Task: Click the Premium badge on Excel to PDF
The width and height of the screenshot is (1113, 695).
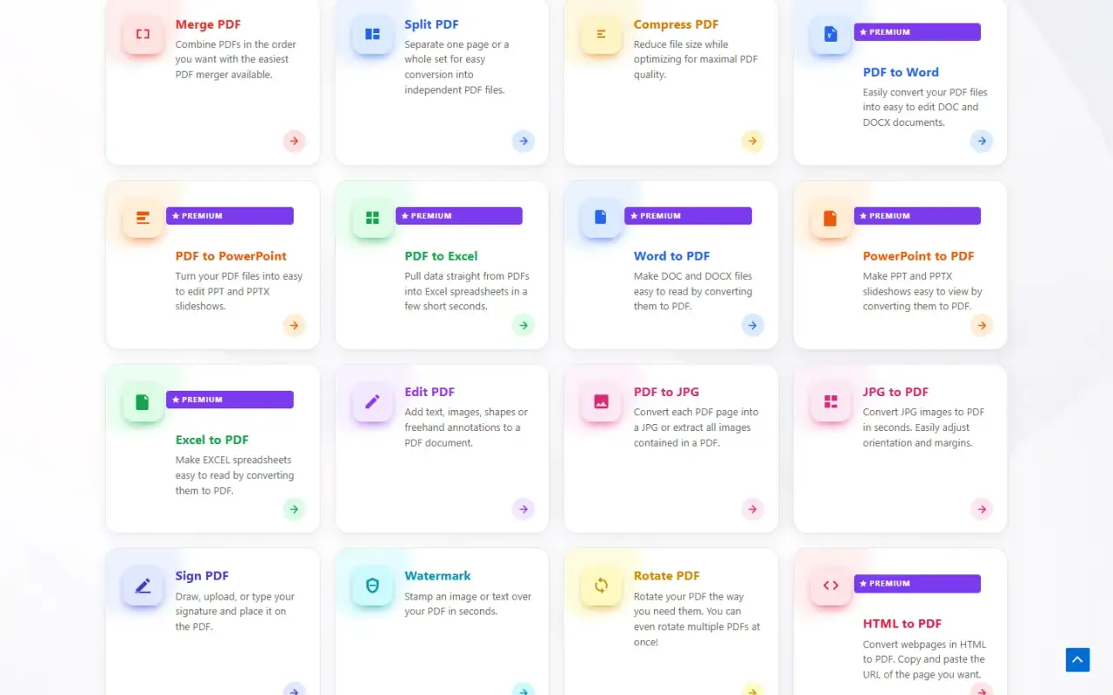Action: coord(230,400)
